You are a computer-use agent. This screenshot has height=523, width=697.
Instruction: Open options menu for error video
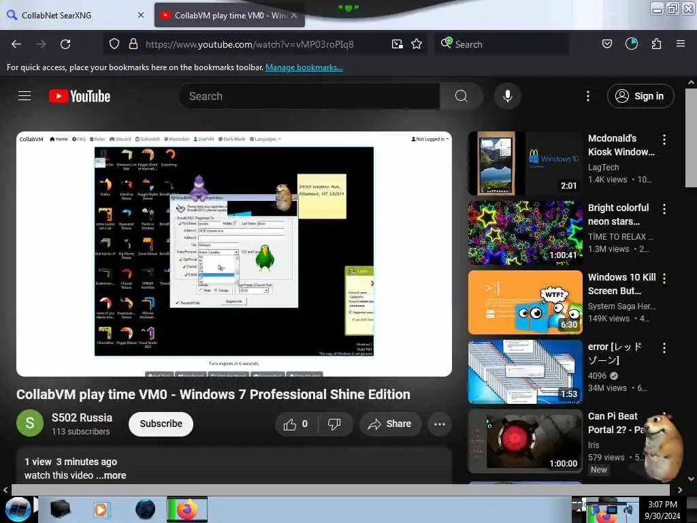[x=664, y=348]
